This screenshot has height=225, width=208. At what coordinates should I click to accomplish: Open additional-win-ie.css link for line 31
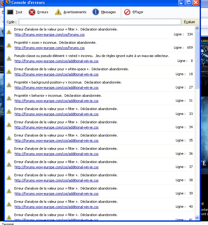tap(56, 101)
